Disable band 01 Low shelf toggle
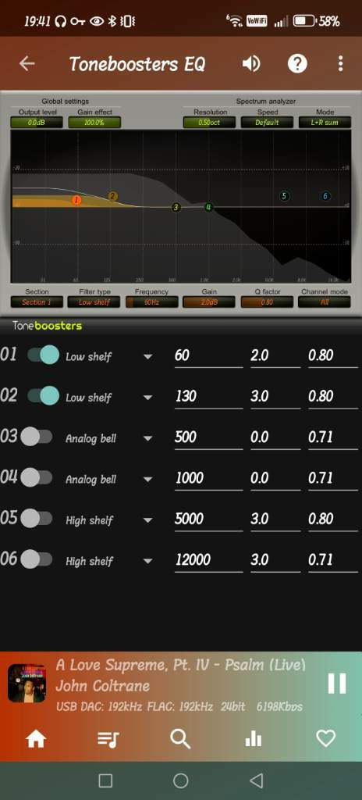Viewport: 362px width, 800px height. coord(43,355)
